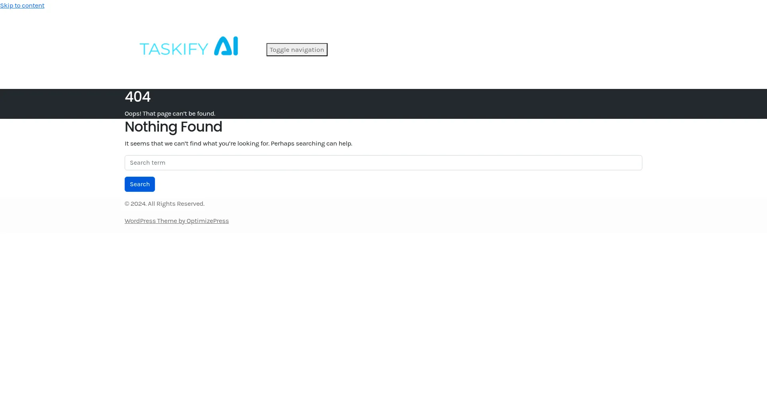This screenshot has height=396, width=767.
Task: Click the word "WordPress" in footer link
Action: (140, 221)
